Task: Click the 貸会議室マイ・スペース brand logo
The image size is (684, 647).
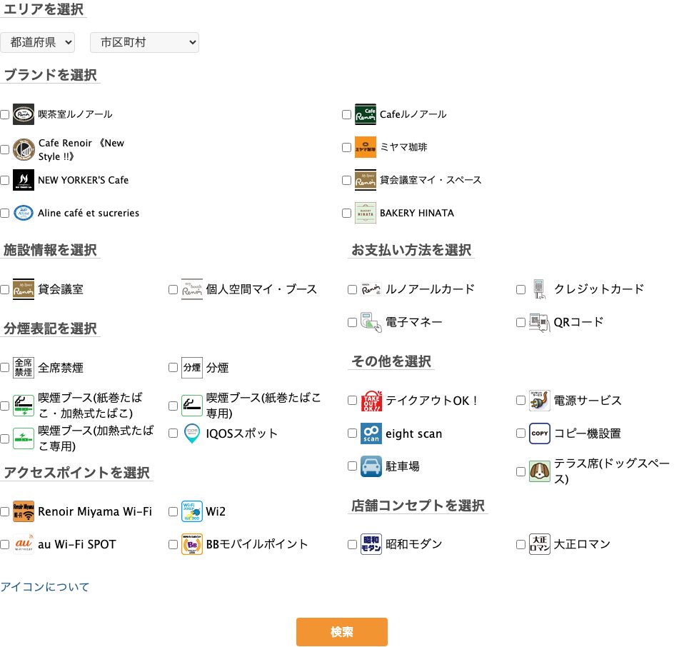Action: tap(365, 180)
